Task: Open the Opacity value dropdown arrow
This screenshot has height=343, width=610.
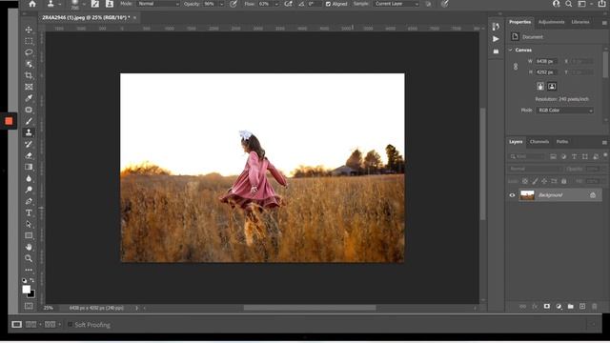Action: pyautogui.click(x=221, y=4)
